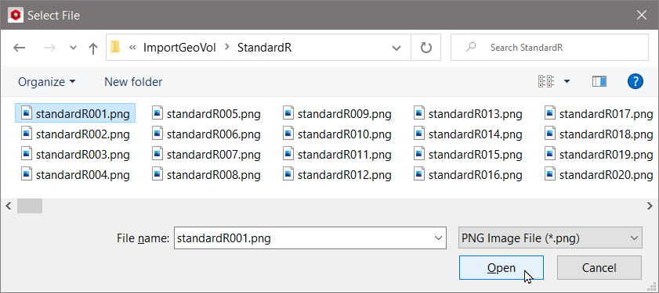Select the standardR003.png file icon
659x293 pixels.
(27, 154)
